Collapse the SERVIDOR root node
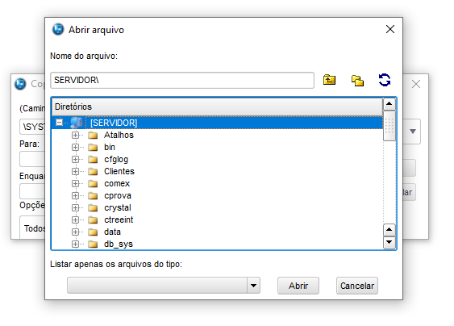The image size is (454, 326). 59,123
